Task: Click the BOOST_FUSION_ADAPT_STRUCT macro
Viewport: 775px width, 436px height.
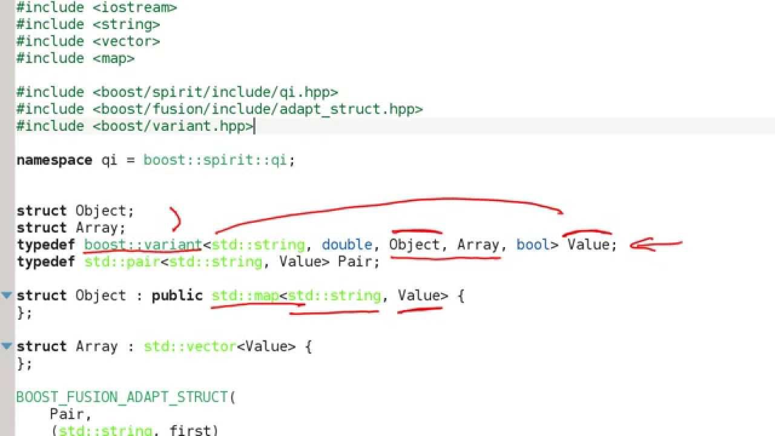Action: pos(122,397)
